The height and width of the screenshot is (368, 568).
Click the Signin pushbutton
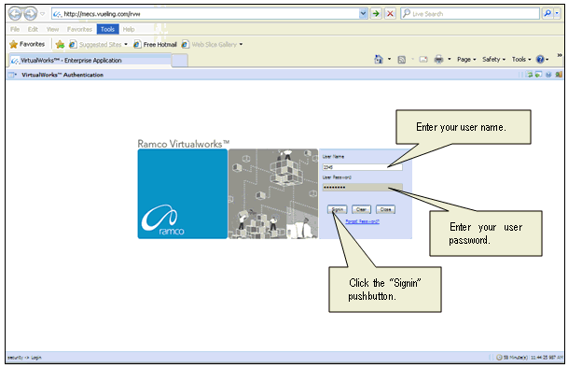(x=338, y=209)
